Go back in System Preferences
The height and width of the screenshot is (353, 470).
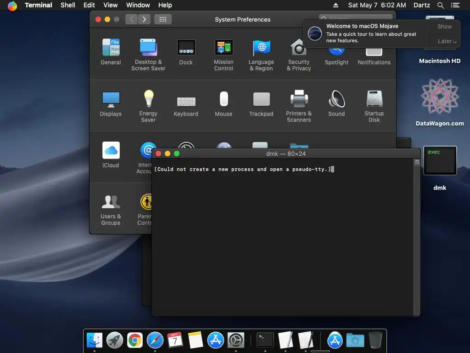131,19
